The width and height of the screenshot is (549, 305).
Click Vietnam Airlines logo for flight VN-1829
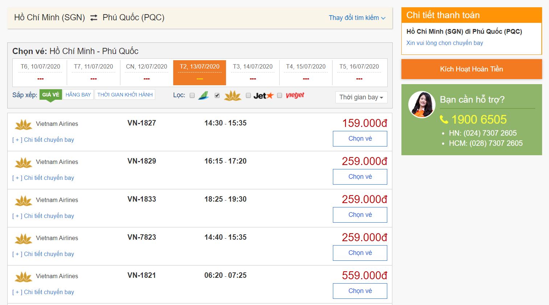point(24,163)
